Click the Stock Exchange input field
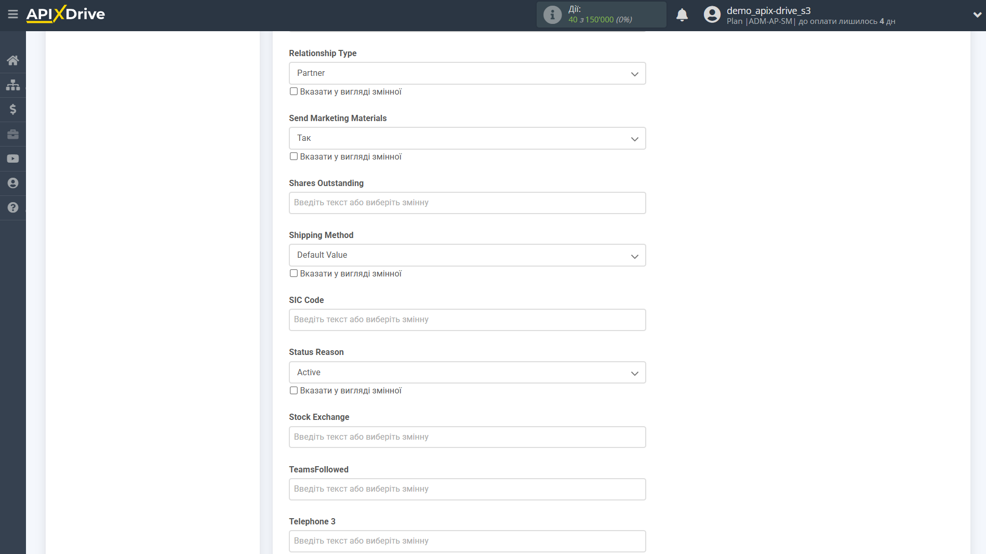The width and height of the screenshot is (986, 554). 467,437
